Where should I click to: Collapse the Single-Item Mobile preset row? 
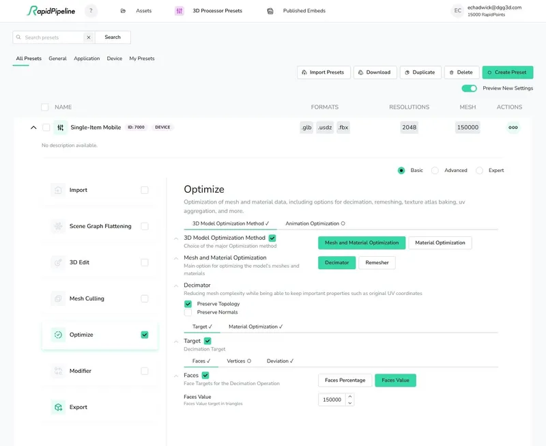33,127
